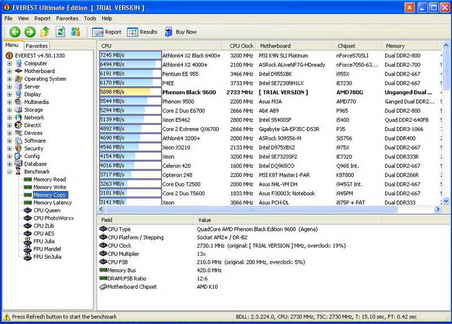Open the Help menu

107,19
